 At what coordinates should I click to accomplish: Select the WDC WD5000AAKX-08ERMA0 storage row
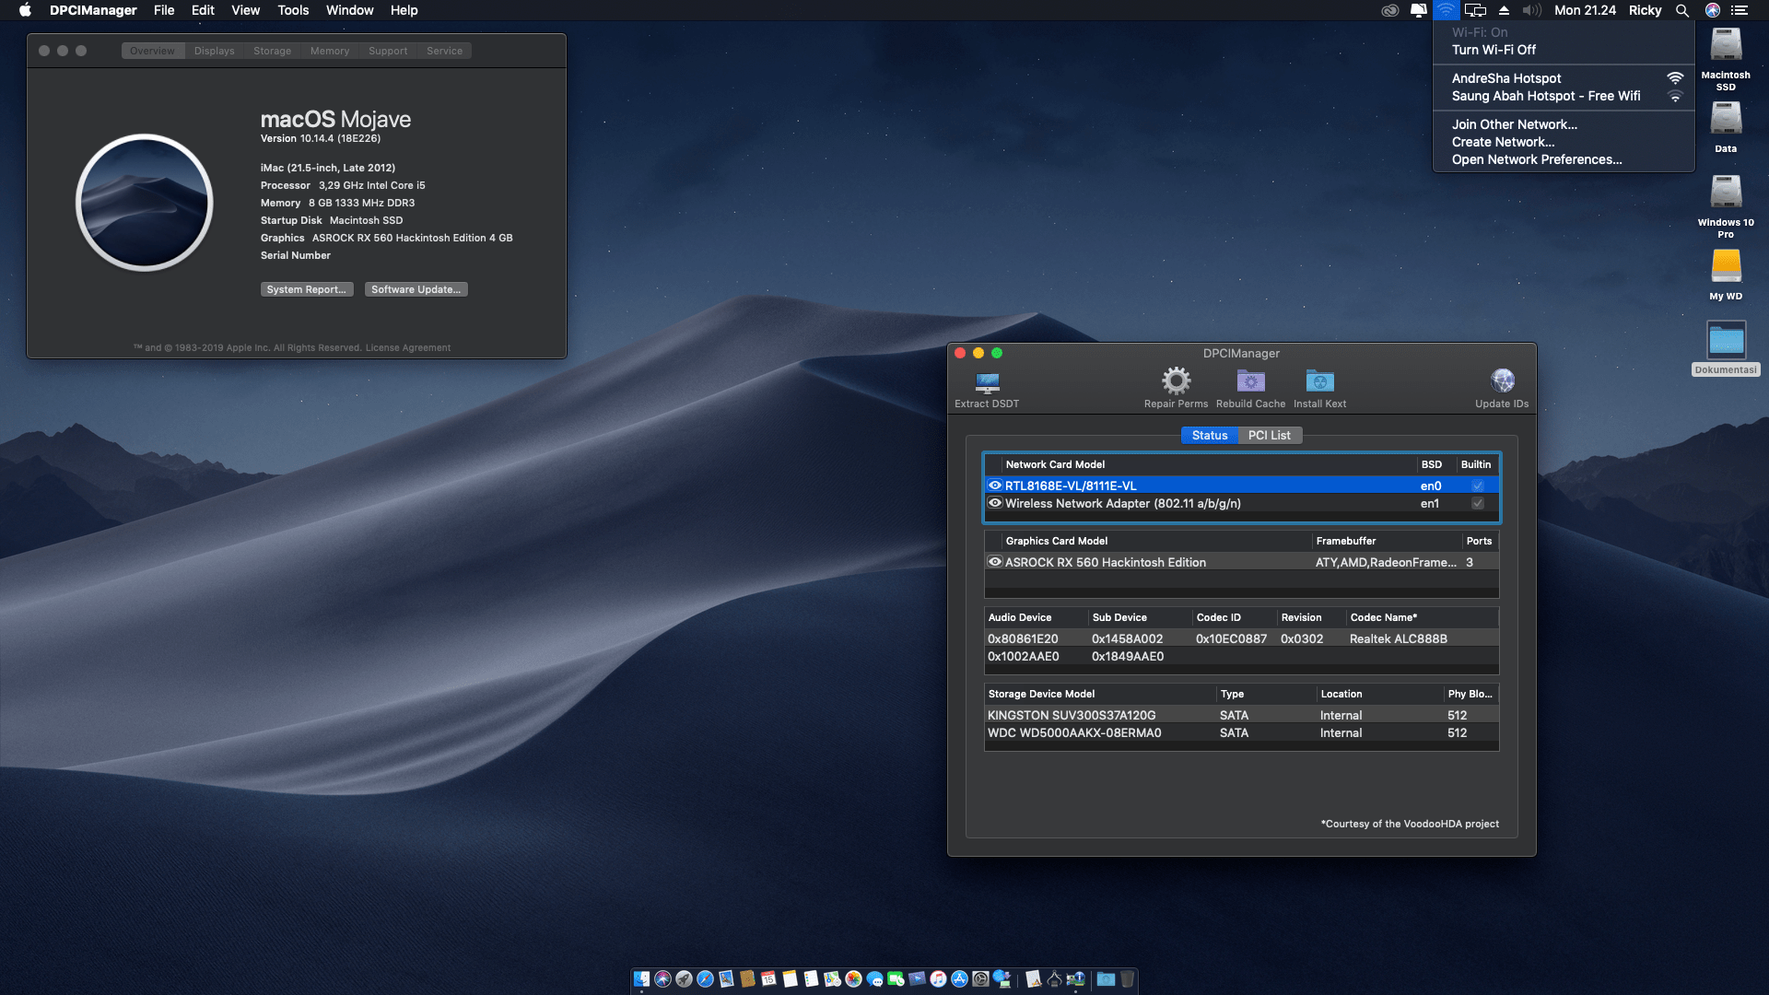1241,732
